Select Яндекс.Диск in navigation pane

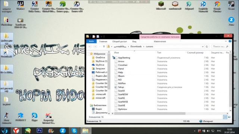point(101,76)
